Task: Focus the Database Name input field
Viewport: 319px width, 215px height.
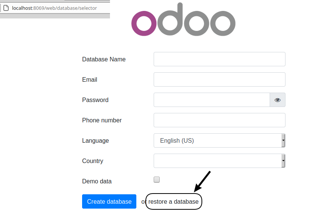Action: [220, 59]
